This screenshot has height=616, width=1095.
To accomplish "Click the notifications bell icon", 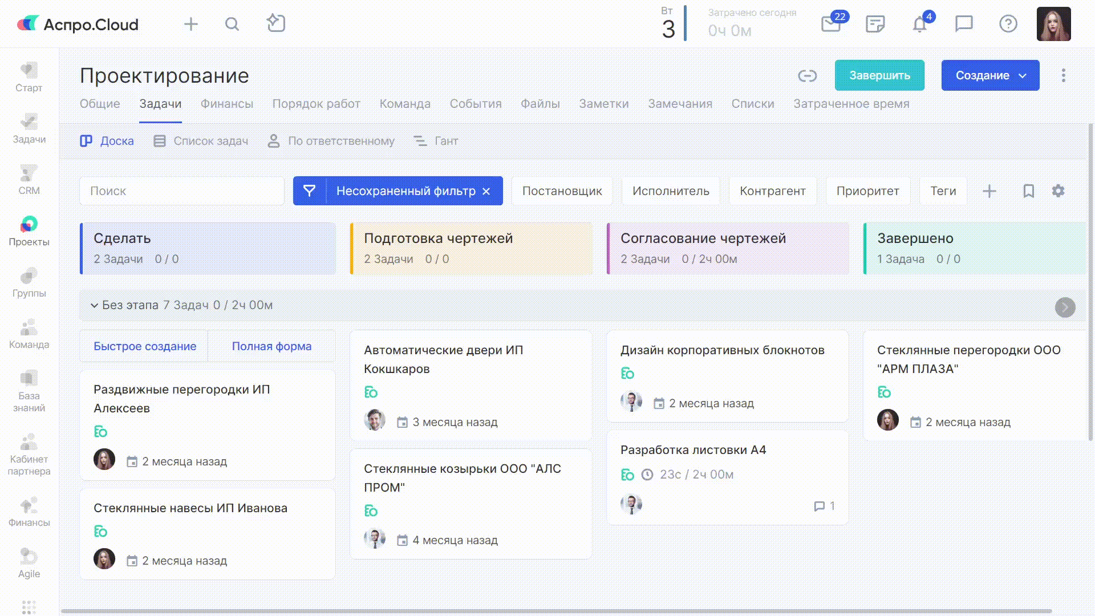I will tap(919, 24).
